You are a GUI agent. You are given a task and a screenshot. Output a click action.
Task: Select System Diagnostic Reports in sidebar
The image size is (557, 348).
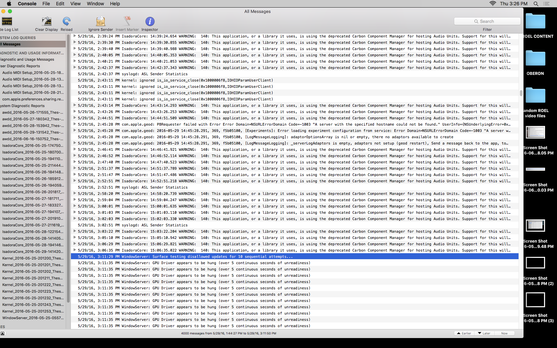[33, 106]
